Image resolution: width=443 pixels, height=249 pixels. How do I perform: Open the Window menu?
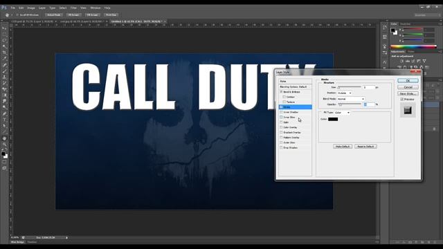[96, 8]
